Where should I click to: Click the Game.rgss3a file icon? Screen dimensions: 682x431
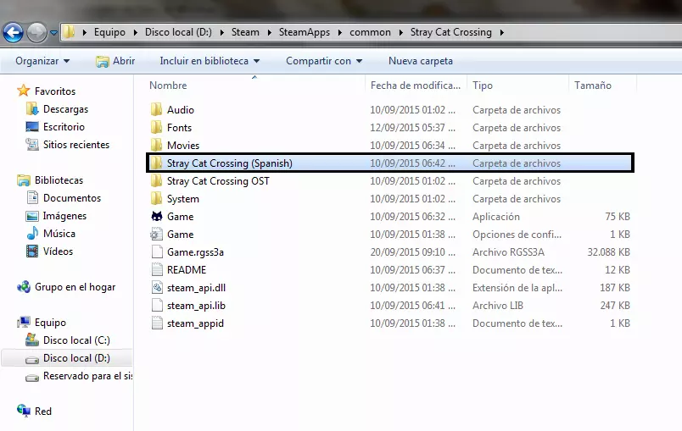pyautogui.click(x=157, y=251)
